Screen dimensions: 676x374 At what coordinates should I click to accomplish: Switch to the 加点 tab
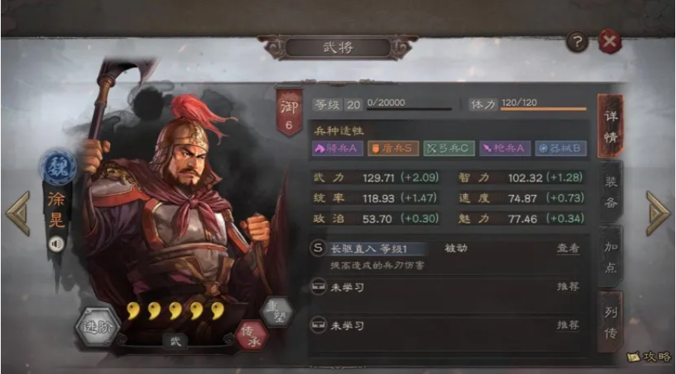coord(610,257)
